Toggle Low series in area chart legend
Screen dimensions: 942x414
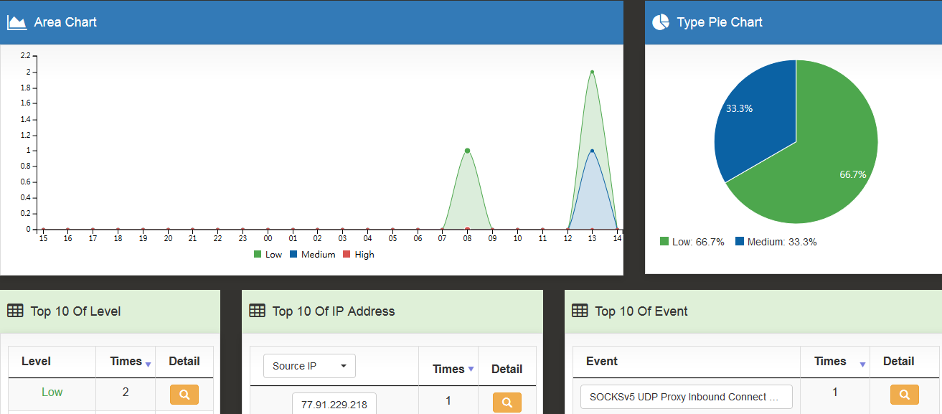click(x=268, y=255)
